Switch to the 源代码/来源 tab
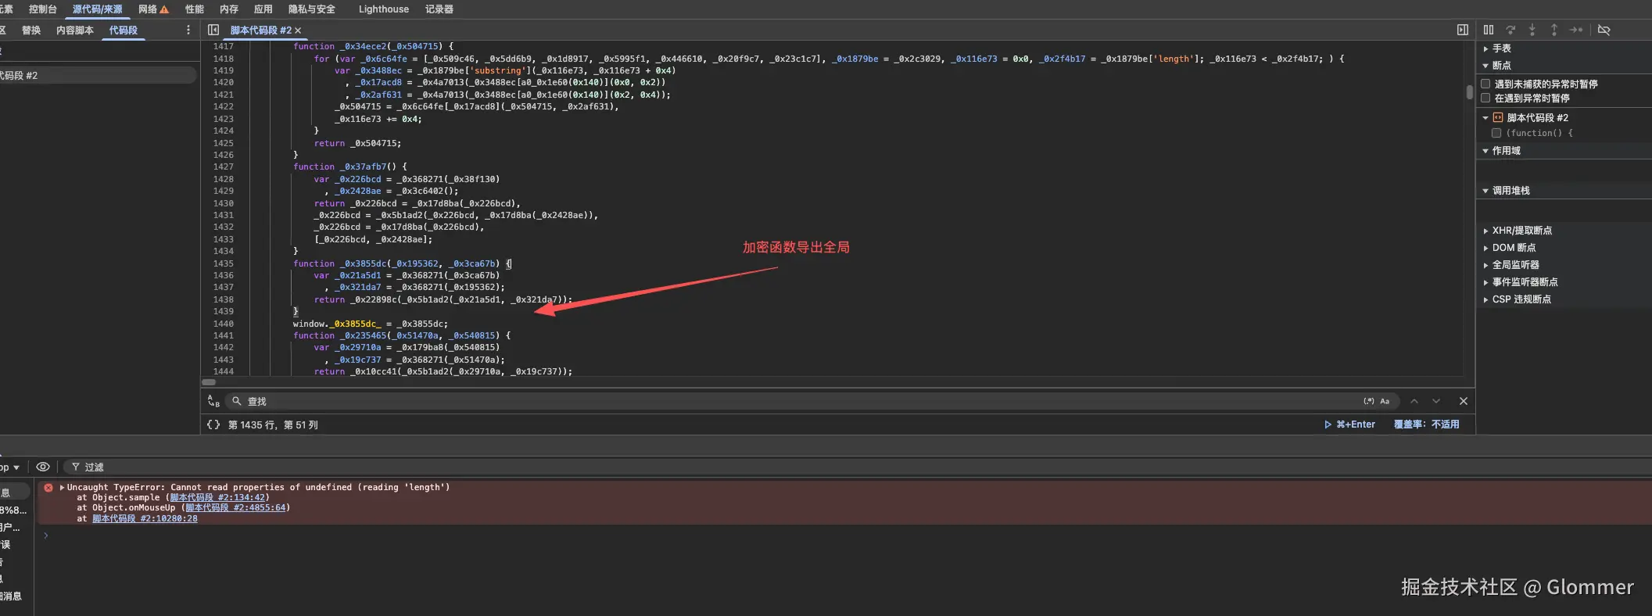Viewport: 1652px width, 616px height. [98, 9]
